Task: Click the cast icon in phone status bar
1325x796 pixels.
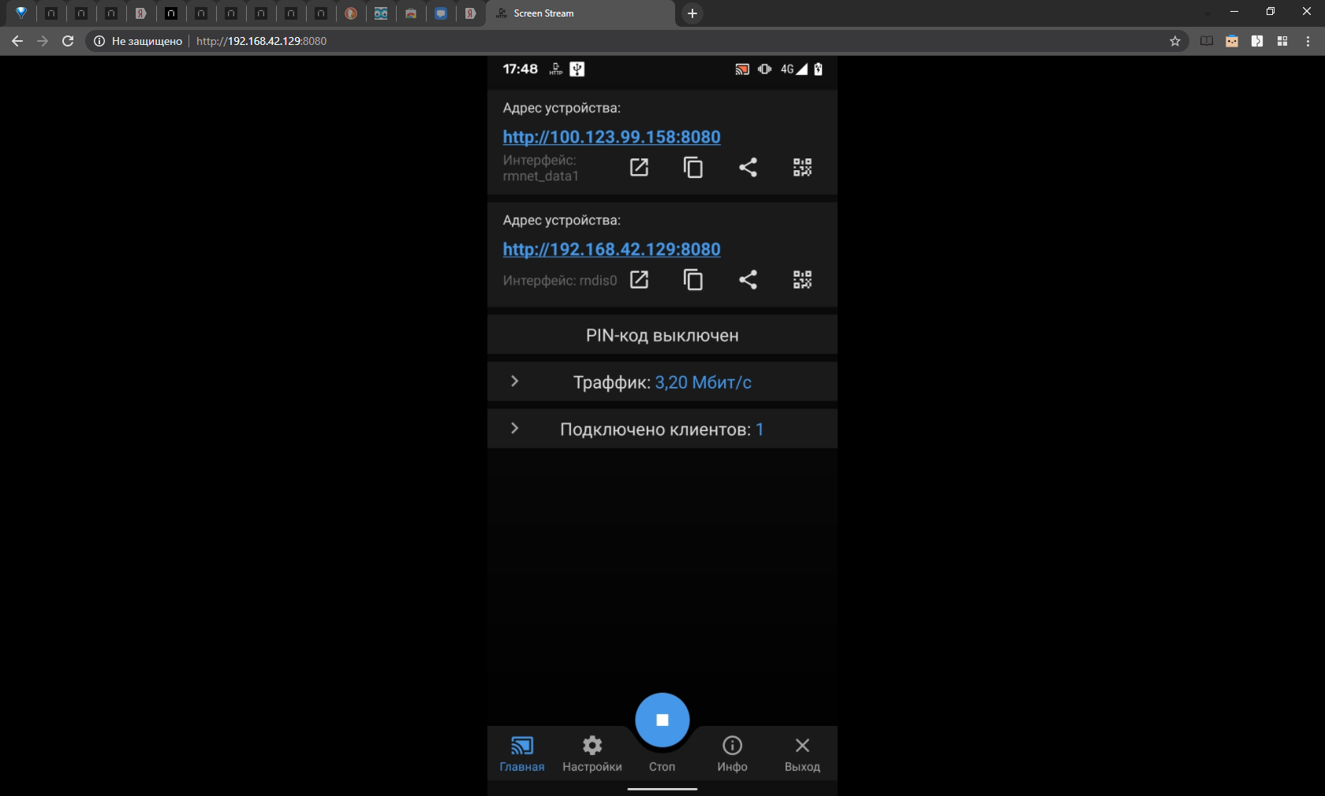Action: tap(742, 69)
